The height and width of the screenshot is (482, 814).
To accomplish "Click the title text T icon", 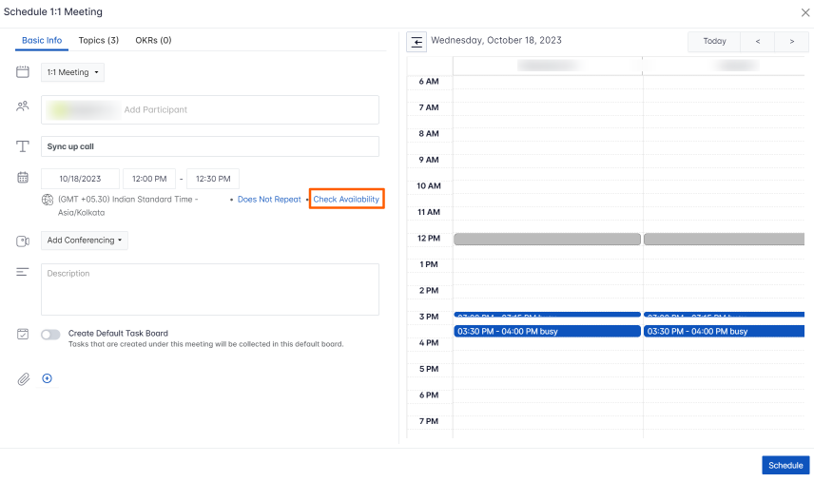I will point(22,146).
